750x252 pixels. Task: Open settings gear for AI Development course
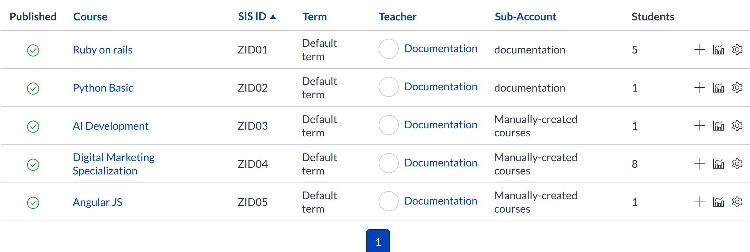(x=737, y=126)
